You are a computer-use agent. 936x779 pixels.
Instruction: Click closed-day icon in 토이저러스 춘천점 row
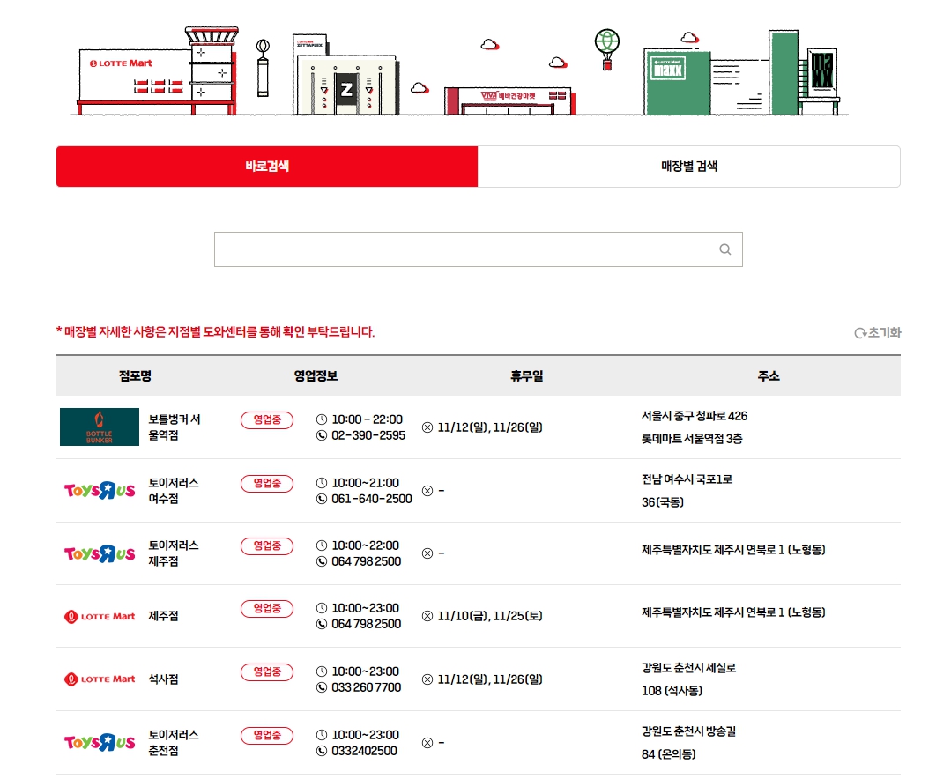click(427, 743)
